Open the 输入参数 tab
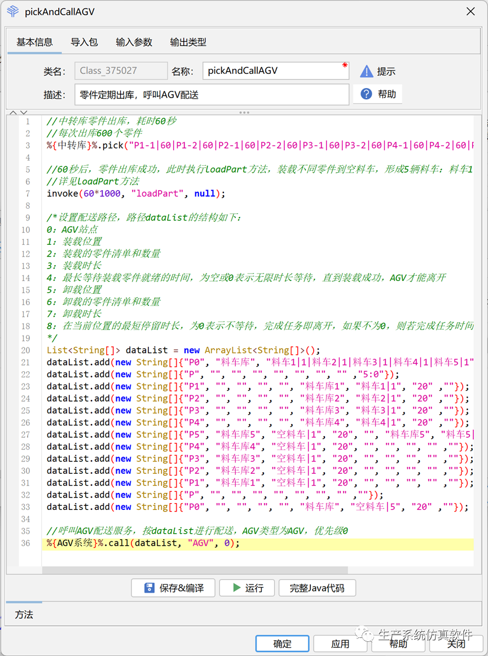 pos(134,42)
